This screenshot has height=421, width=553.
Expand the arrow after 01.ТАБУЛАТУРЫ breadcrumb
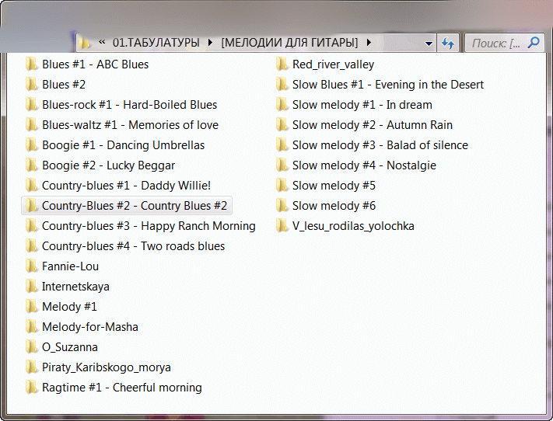tap(210, 43)
